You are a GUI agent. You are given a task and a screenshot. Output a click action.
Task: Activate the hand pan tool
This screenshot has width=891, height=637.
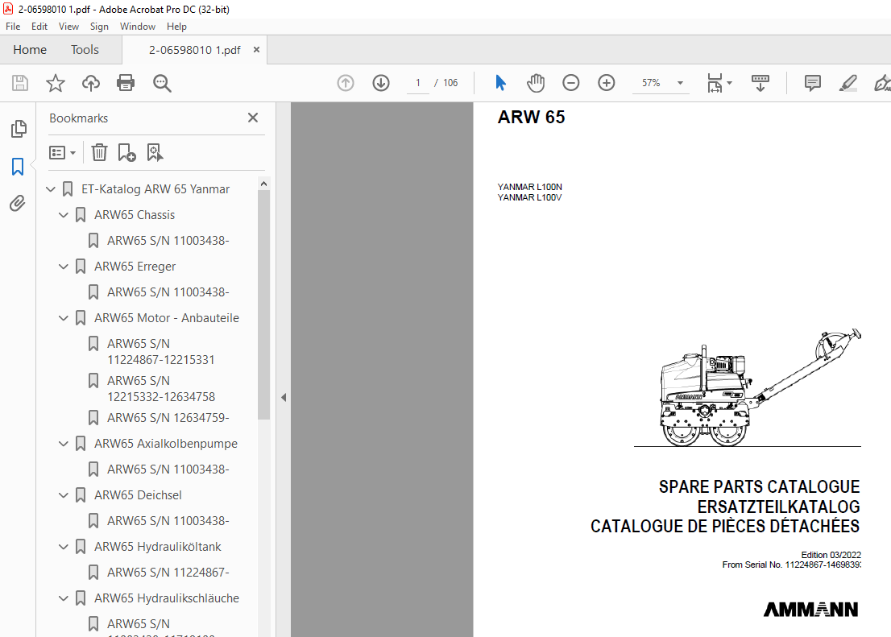point(535,83)
